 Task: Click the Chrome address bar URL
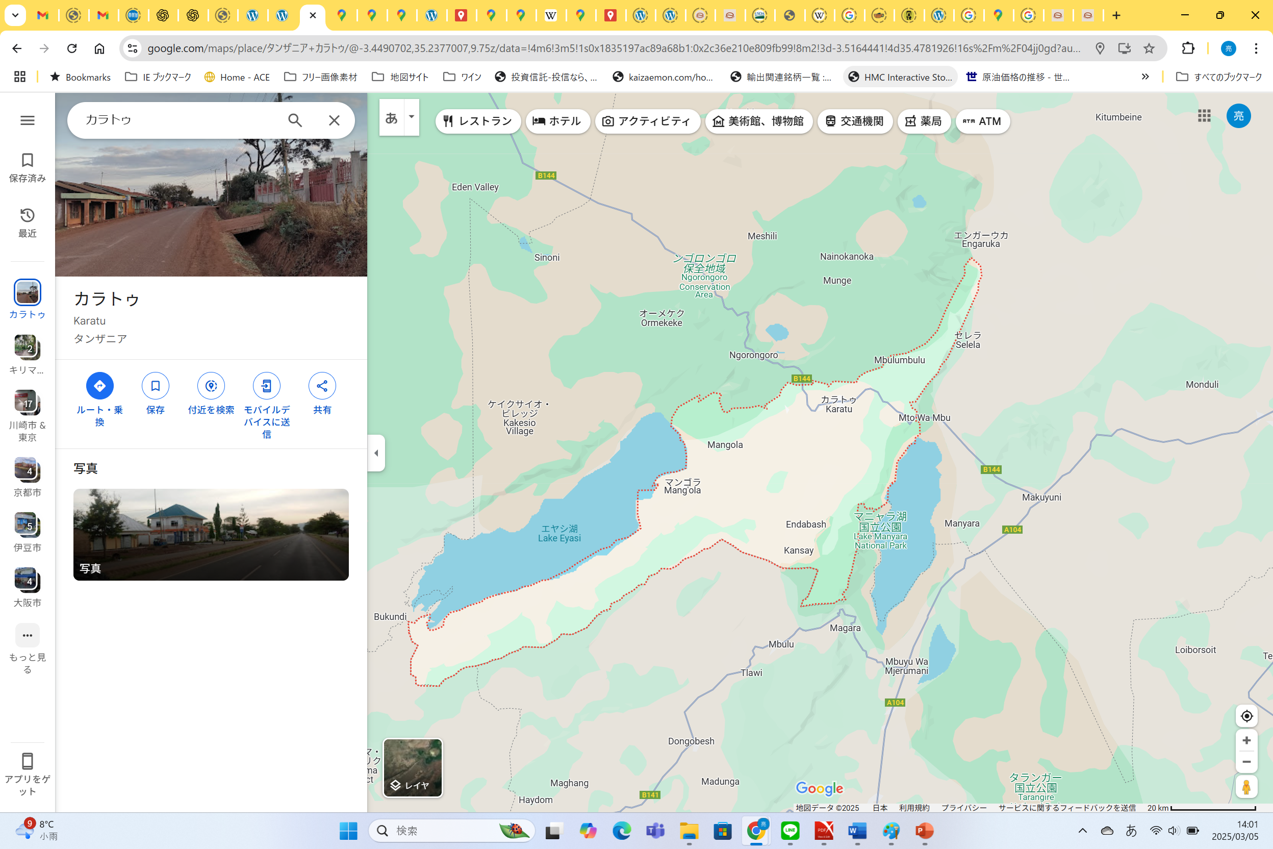click(613, 48)
